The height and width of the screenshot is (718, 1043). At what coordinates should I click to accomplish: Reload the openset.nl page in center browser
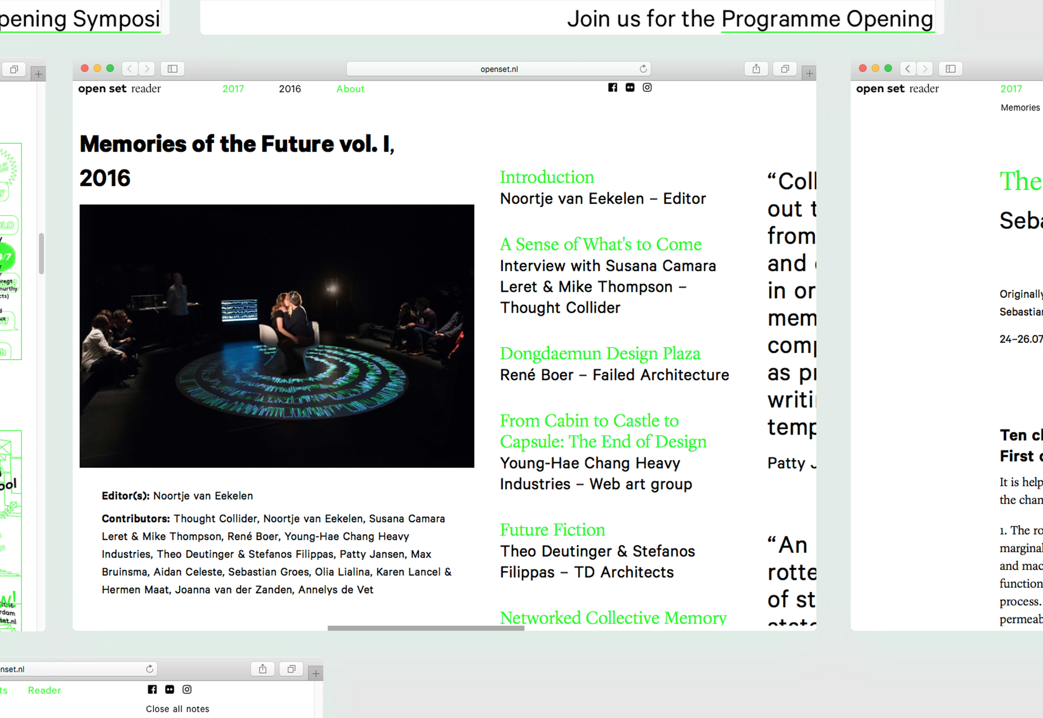pyautogui.click(x=643, y=69)
